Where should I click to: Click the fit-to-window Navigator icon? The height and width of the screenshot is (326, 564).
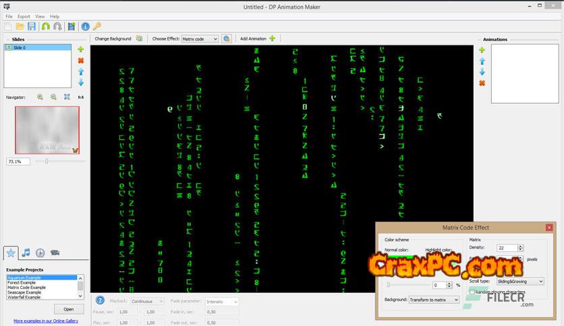pos(67,97)
